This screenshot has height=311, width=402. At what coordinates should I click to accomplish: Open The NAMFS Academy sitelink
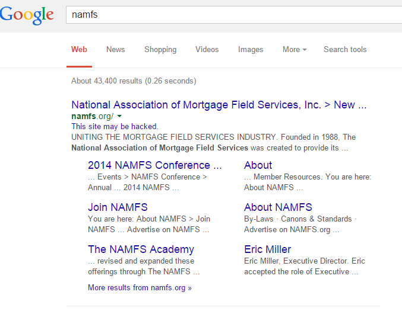pyautogui.click(x=141, y=249)
